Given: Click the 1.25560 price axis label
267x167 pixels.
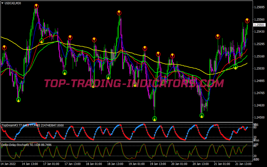Looking at the screenshot, I should point(259,20).
